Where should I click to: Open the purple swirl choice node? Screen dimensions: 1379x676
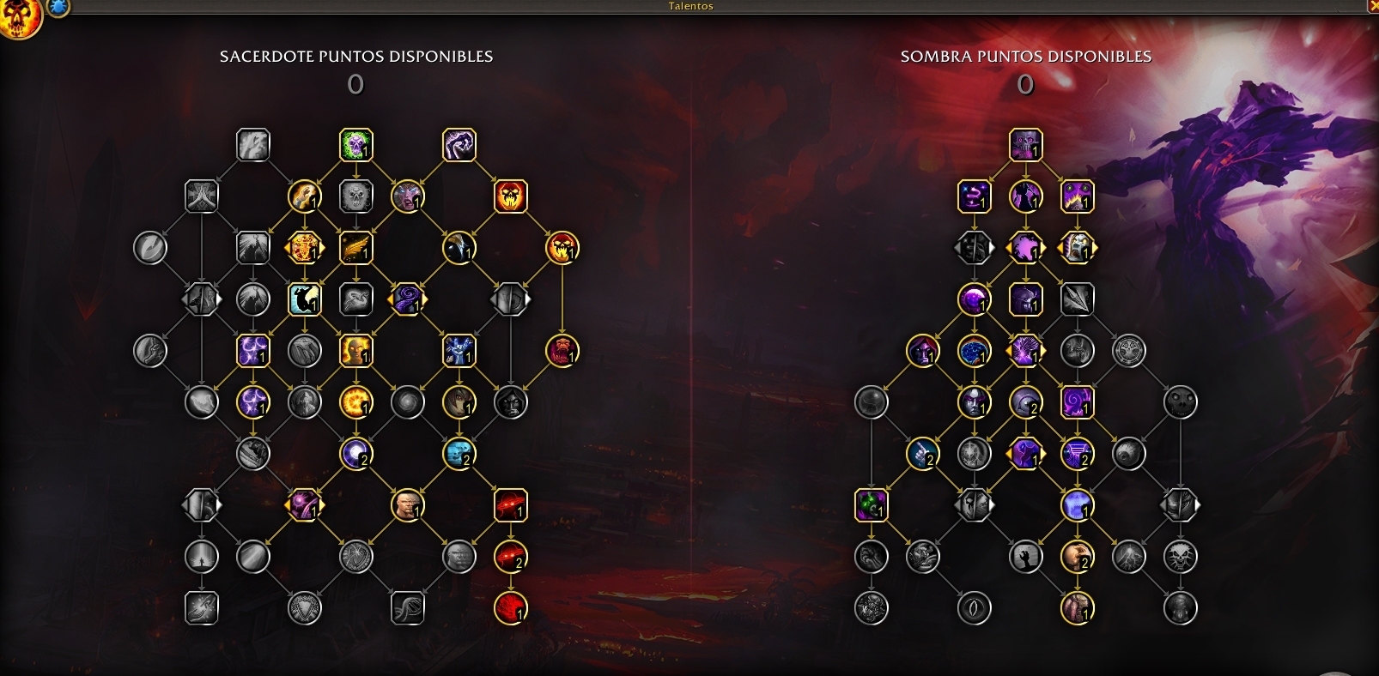coord(407,299)
